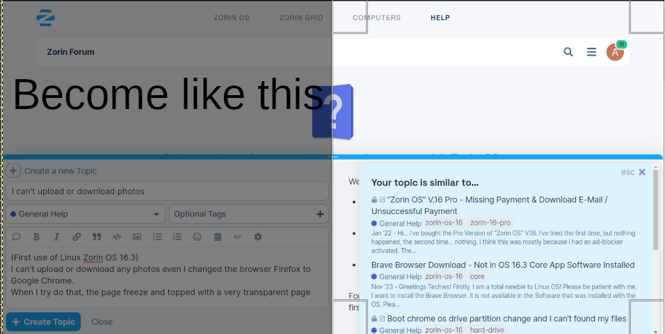Open the user avatar A menu
Viewport: 665px width, 334px height.
(x=615, y=53)
